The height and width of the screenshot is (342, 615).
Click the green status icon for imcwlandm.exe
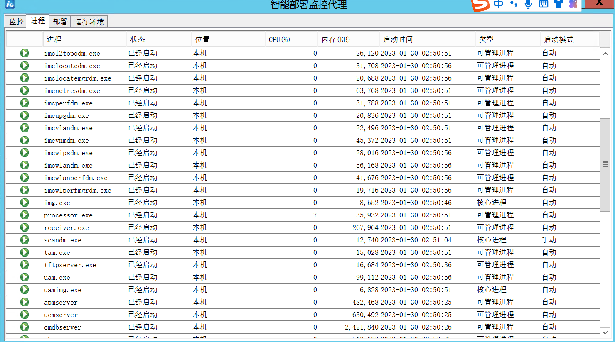(25, 165)
